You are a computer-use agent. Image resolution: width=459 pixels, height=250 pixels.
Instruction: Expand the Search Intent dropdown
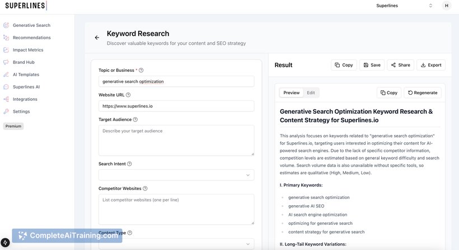coord(176,175)
